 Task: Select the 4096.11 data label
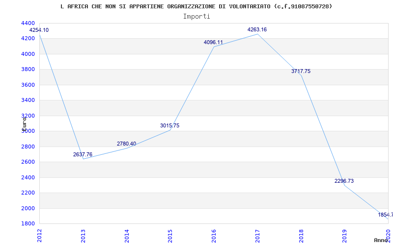click(x=213, y=42)
